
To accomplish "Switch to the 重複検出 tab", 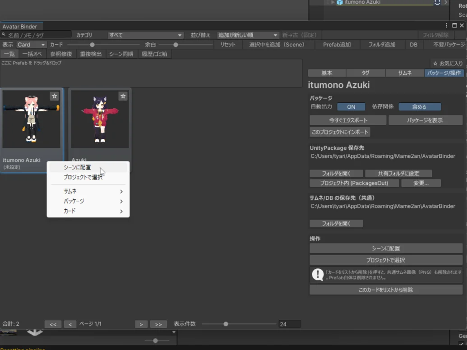I will click(x=91, y=54).
